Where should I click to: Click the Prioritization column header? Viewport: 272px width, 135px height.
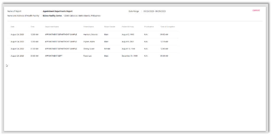(x=149, y=27)
